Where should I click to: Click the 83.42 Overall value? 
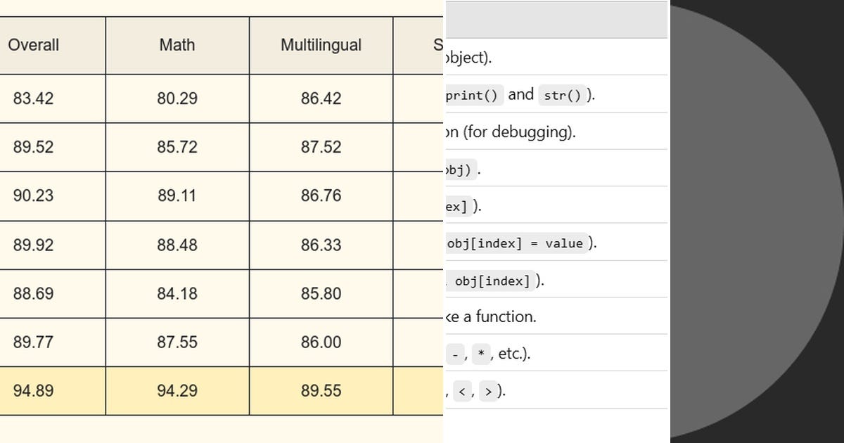[x=33, y=98]
